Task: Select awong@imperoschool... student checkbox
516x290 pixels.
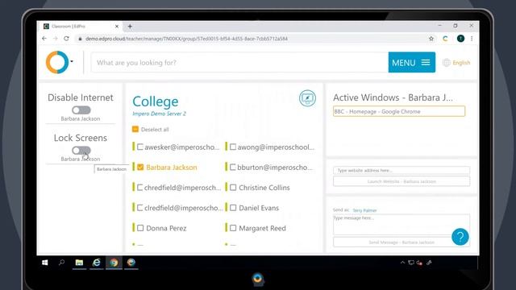Action: (233, 147)
